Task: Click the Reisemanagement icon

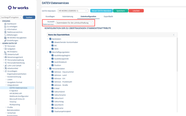Action: pyautogui.click(x=6, y=57)
